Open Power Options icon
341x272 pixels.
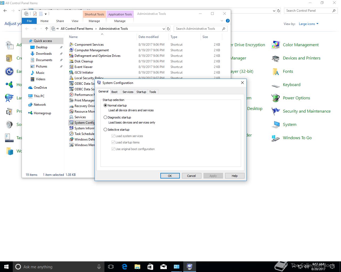[276, 98]
